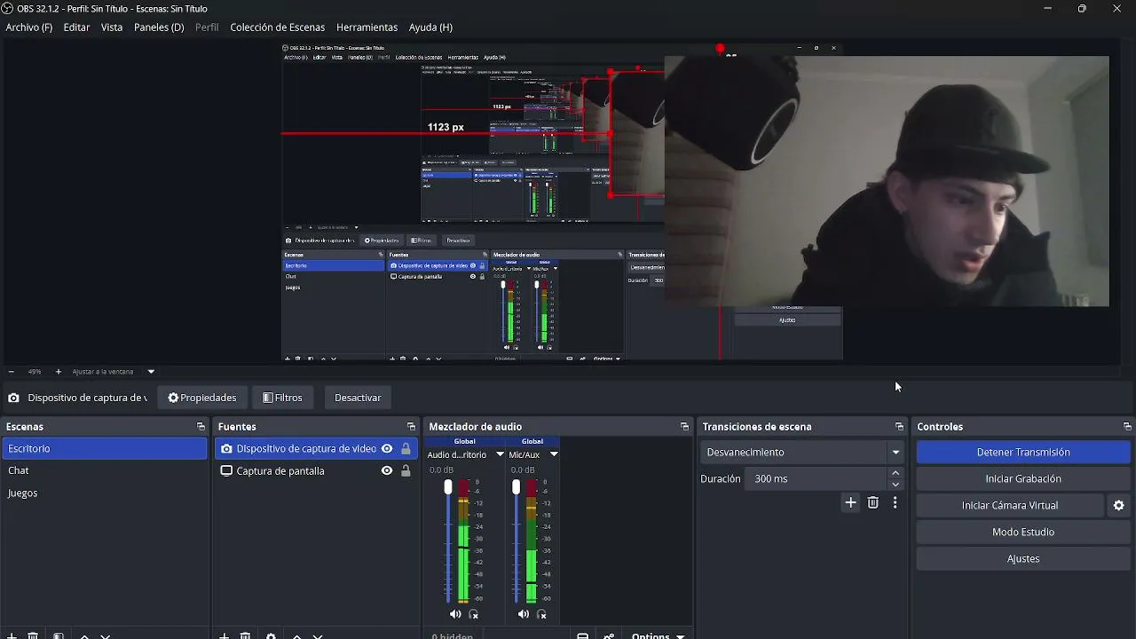Click Modo Estudio
1136x639 pixels.
1023,532
